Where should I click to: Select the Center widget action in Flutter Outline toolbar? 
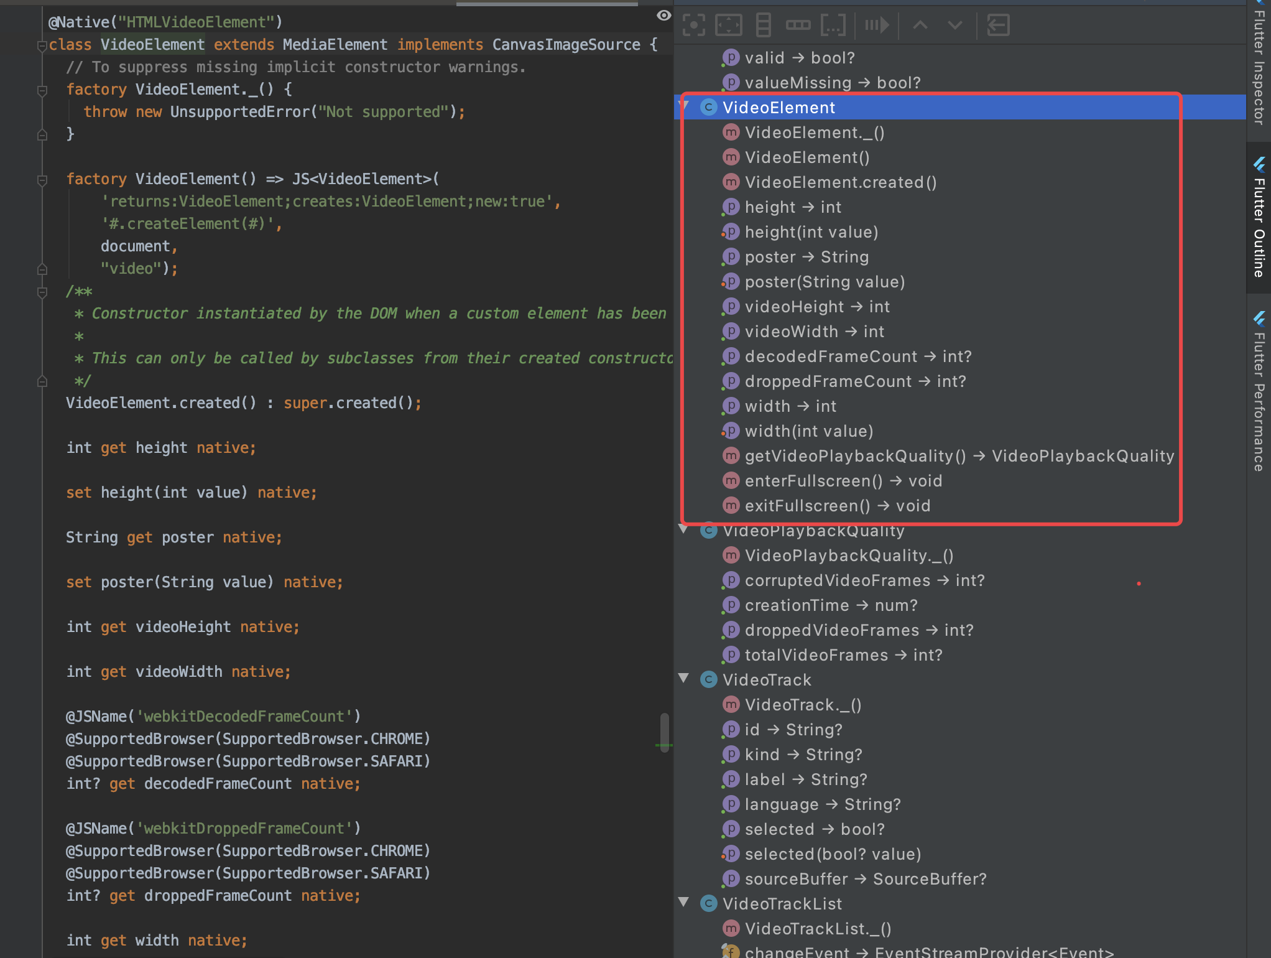(693, 25)
